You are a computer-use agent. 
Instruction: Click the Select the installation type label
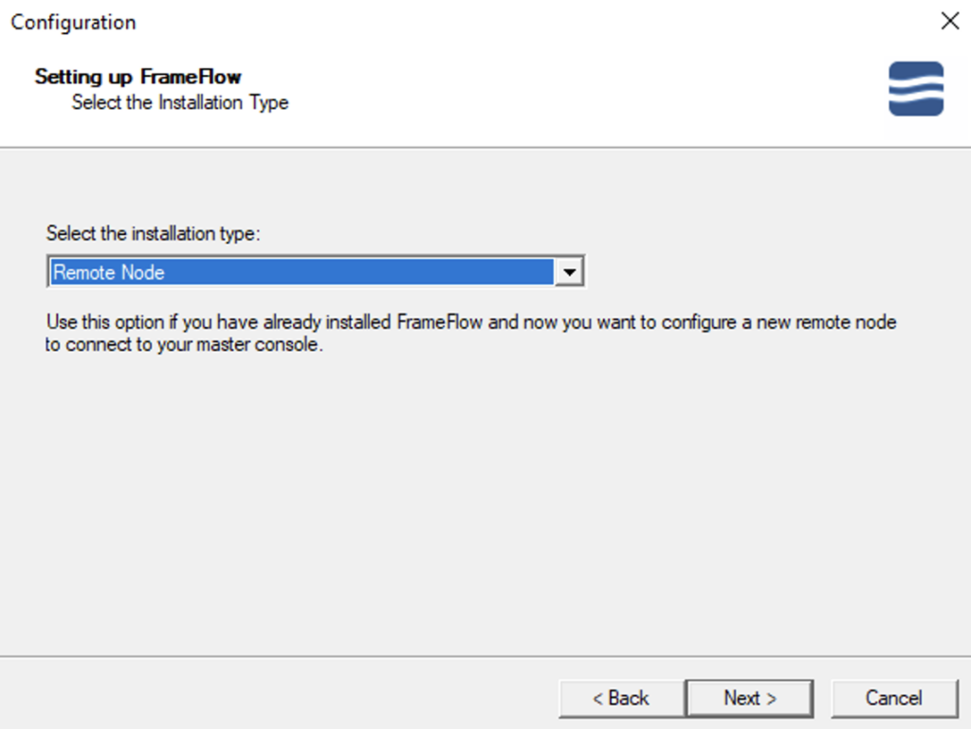pyautogui.click(x=153, y=233)
